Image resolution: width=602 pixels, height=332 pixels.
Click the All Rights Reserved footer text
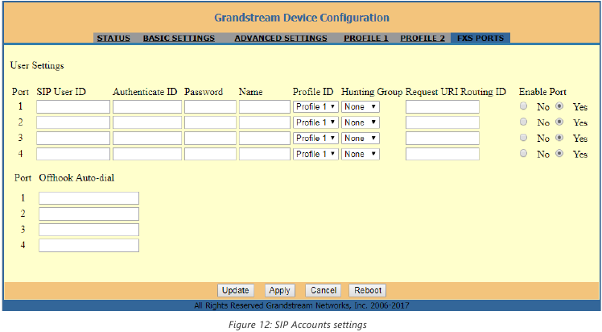point(302,306)
